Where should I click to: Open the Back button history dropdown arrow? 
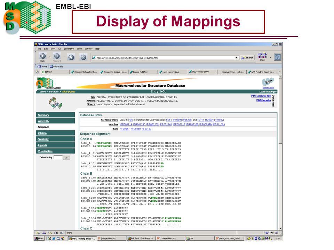point(50,57)
